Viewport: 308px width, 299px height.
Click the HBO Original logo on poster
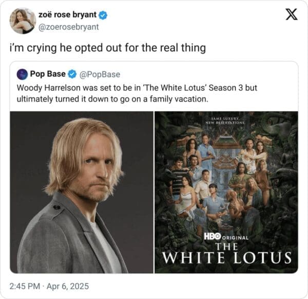tap(226, 237)
